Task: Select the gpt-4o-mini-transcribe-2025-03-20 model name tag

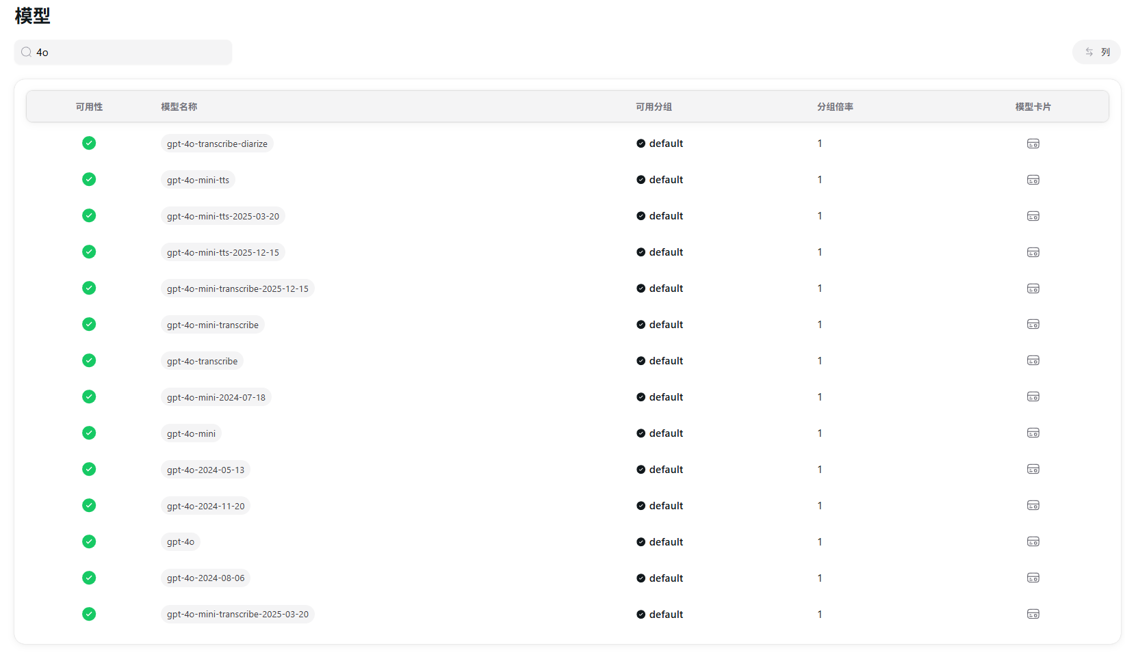Action: coord(237,615)
